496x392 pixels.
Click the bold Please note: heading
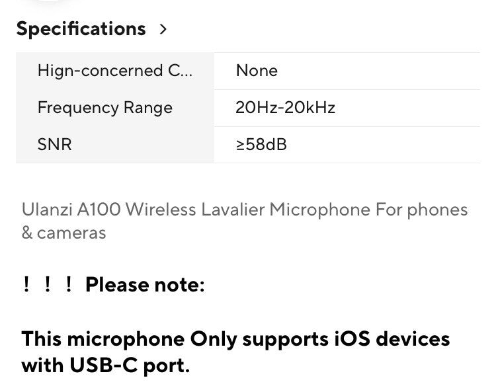pos(145,286)
